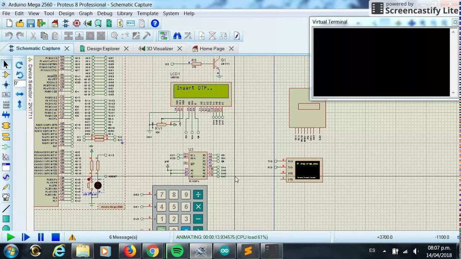The width and height of the screenshot is (461, 259).
Task: Open a design with the folder icon
Action: tap(20, 24)
